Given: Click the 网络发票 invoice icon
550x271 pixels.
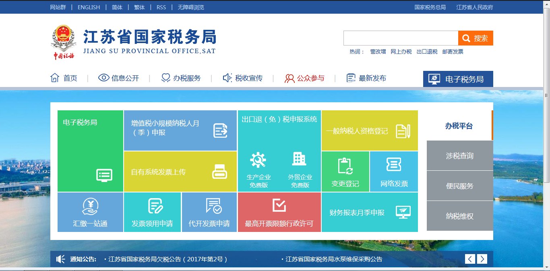Looking at the screenshot, I should point(394,165).
